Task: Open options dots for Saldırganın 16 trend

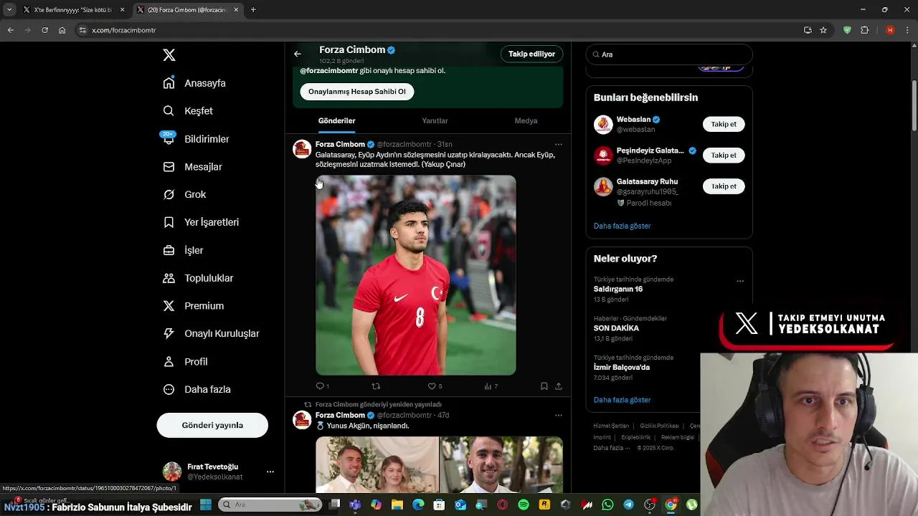Action: pyautogui.click(x=740, y=281)
